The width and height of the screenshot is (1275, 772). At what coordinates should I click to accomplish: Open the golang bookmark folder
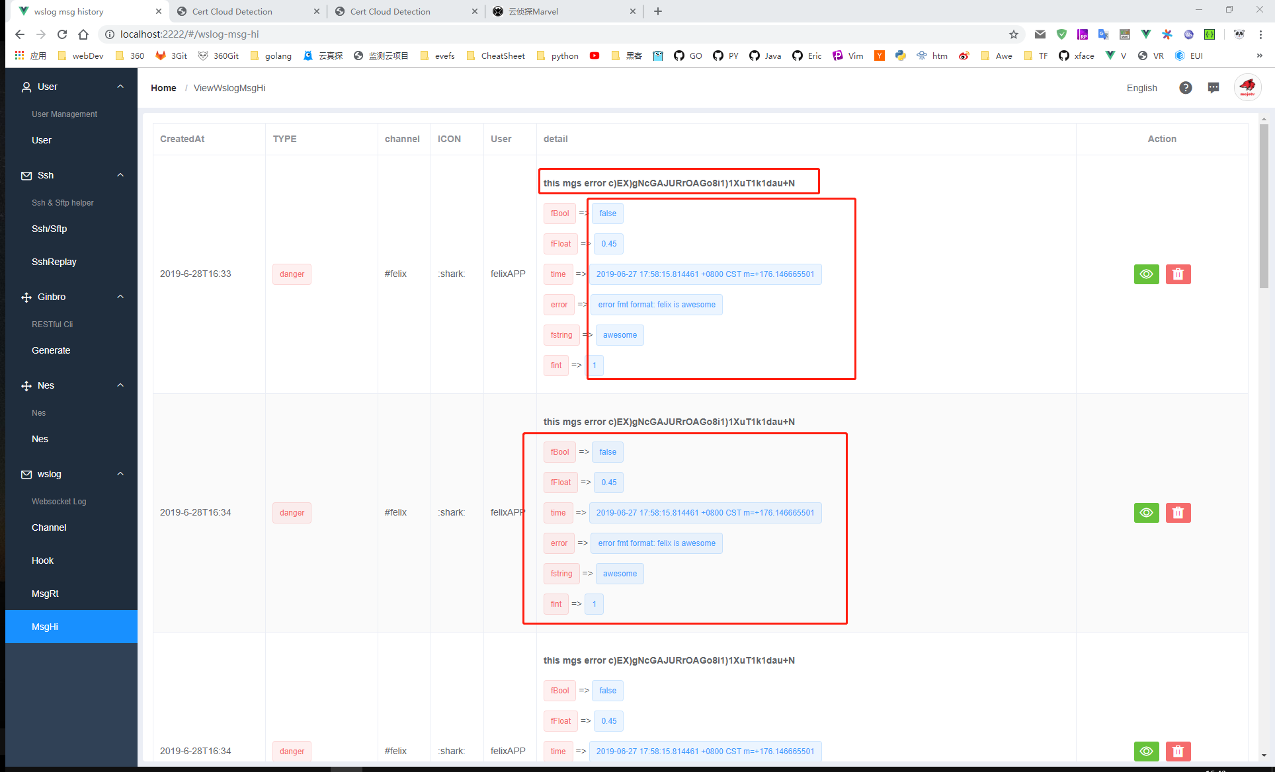click(x=271, y=56)
